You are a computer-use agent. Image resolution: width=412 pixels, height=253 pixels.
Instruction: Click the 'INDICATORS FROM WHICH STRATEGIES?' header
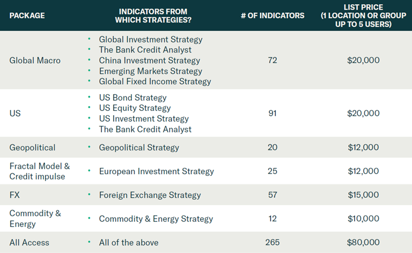[153, 16]
